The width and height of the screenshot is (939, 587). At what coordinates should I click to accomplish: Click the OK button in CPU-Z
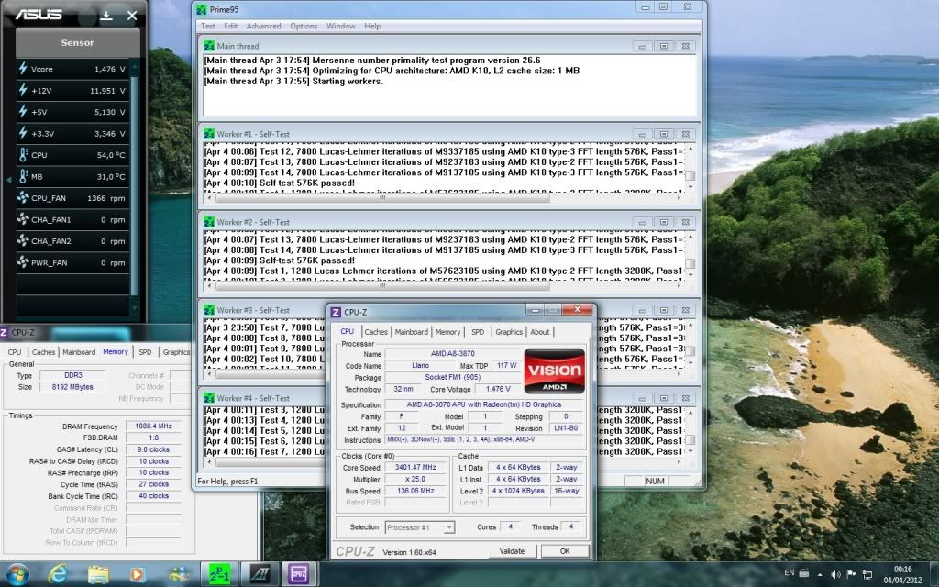565,551
